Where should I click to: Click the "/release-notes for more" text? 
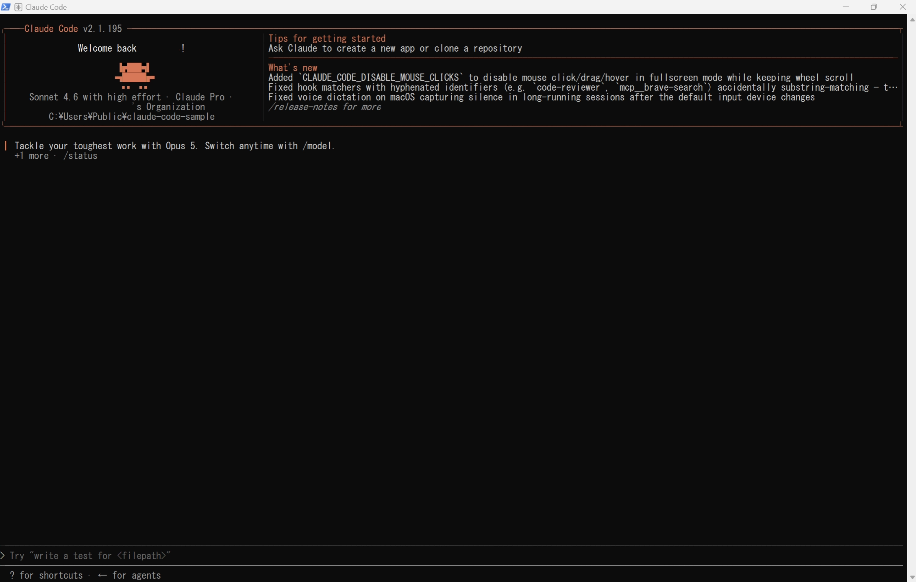pyautogui.click(x=324, y=107)
